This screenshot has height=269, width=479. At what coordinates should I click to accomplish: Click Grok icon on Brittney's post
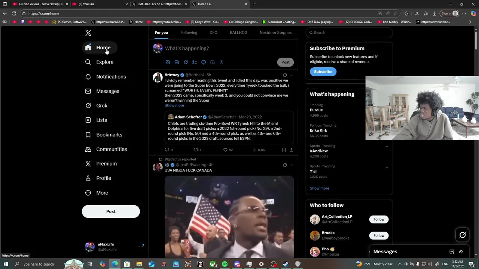(285, 75)
